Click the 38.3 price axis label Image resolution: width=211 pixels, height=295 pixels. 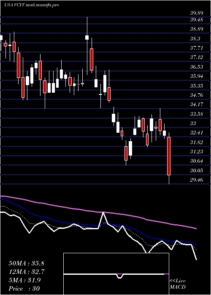tap(195, 39)
